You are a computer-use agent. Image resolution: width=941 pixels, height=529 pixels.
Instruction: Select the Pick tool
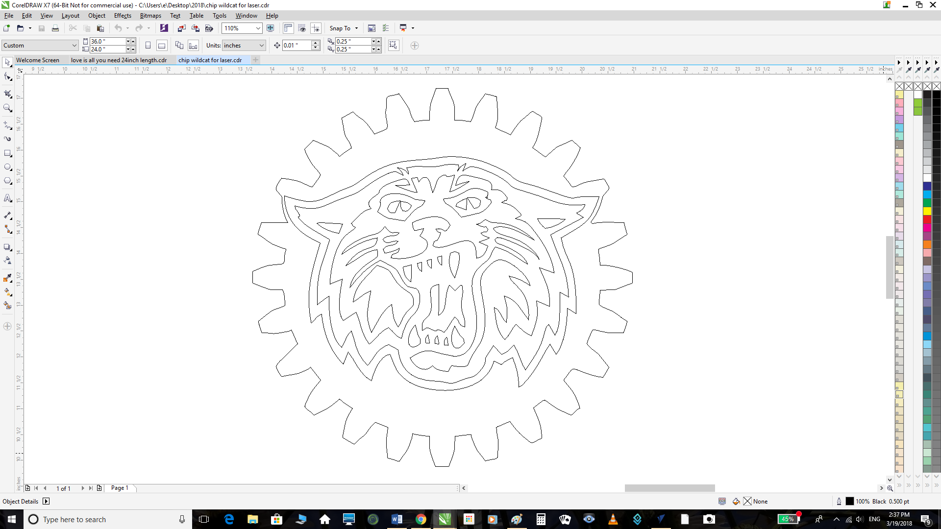click(x=7, y=62)
